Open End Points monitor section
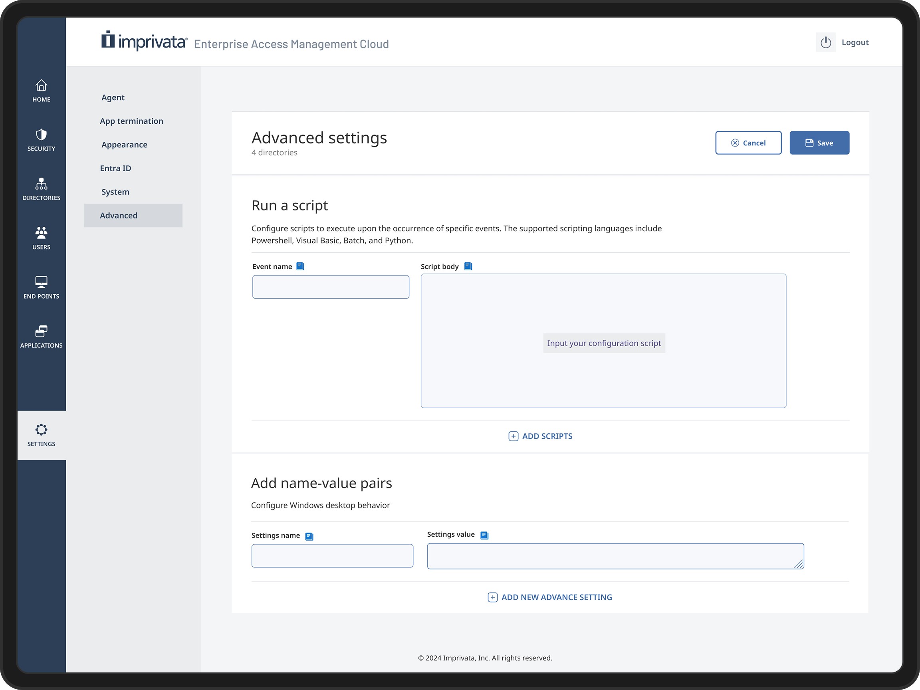 [41, 287]
